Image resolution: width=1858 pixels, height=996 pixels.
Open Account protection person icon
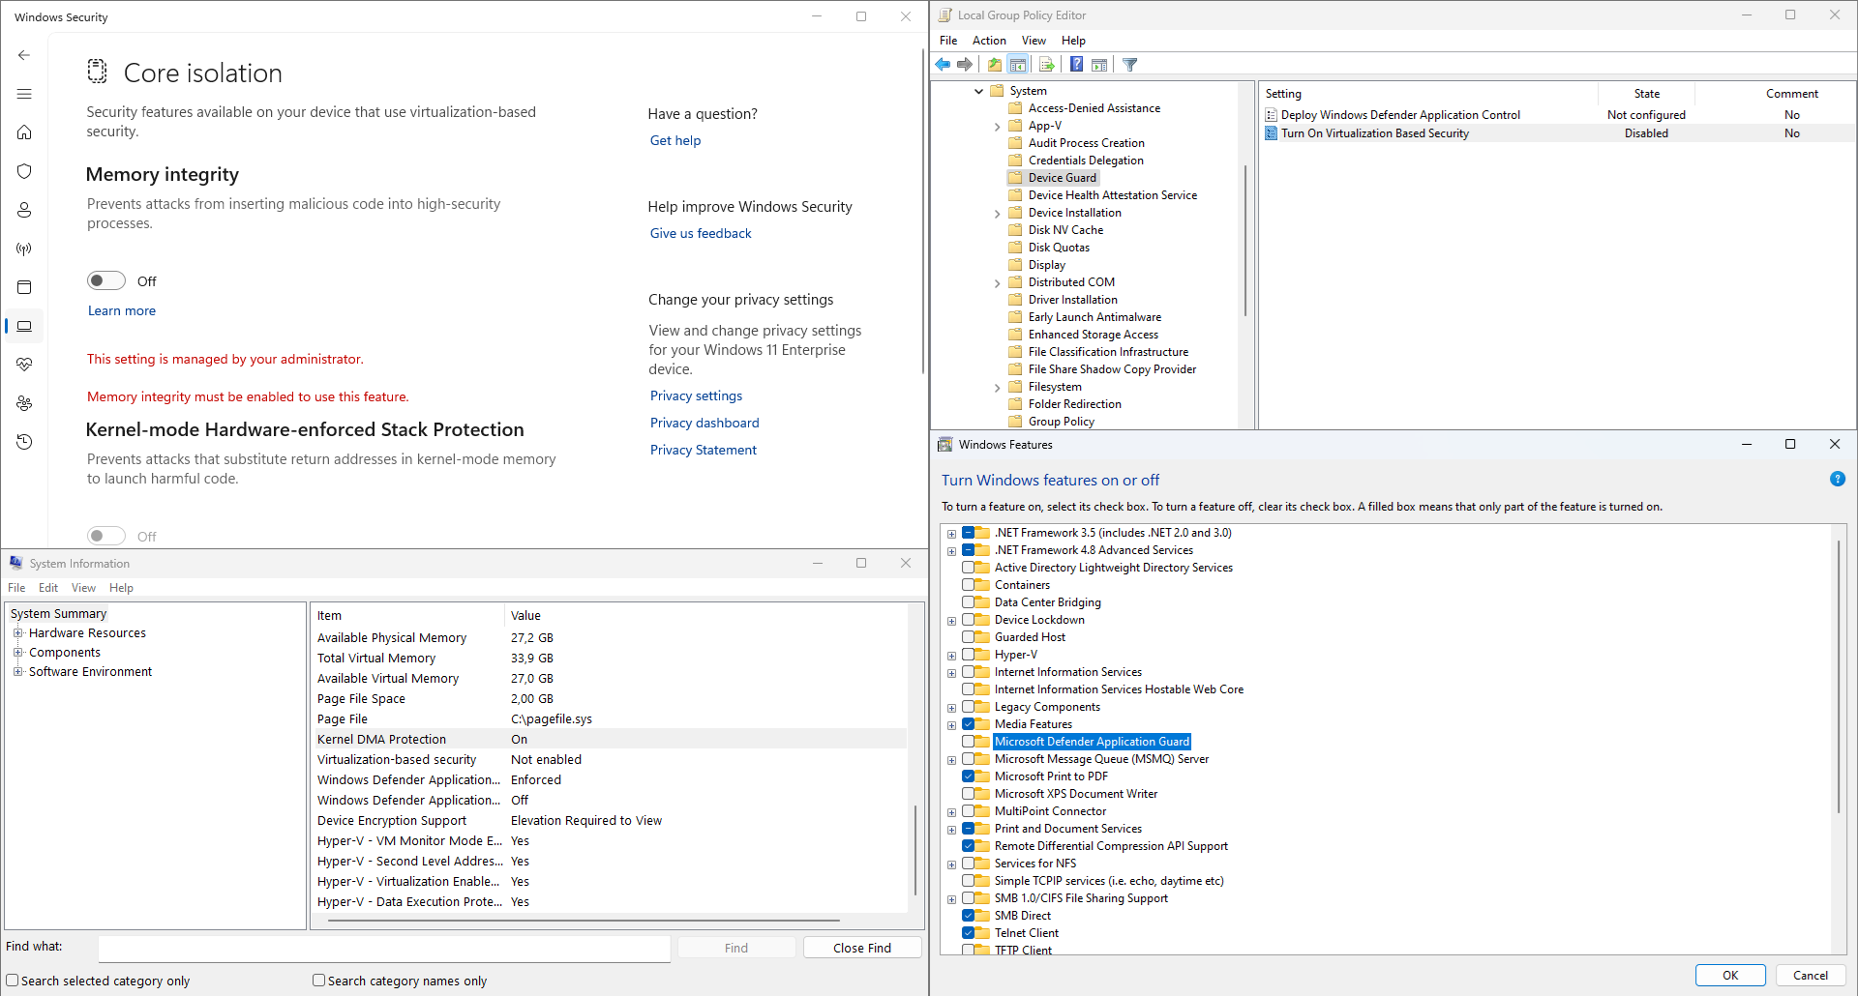[24, 210]
